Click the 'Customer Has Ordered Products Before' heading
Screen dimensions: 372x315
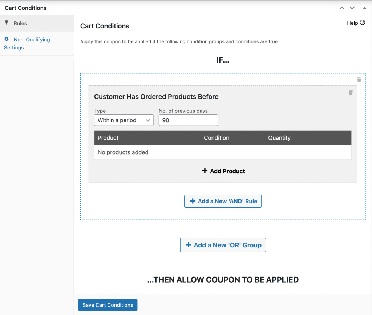coord(156,97)
